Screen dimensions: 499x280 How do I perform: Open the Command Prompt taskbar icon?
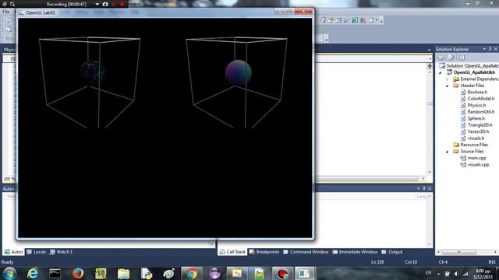(55, 273)
